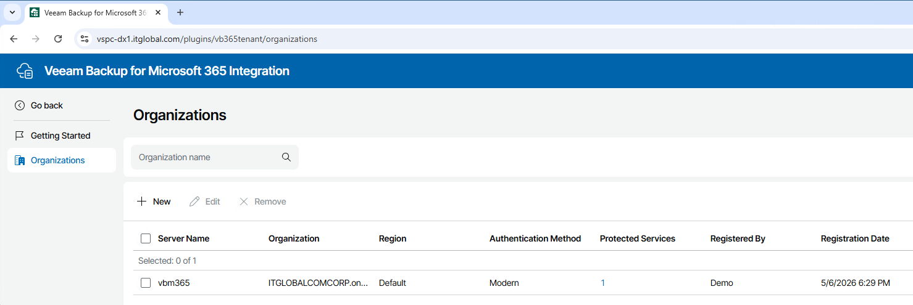913x305 pixels.
Task: Focus the Organization name search field
Action: pos(215,157)
